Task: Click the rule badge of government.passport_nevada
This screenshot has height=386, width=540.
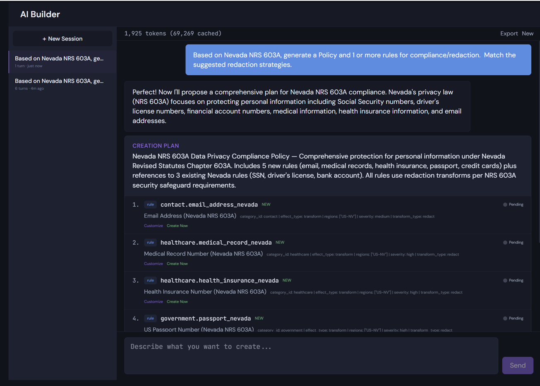Action: (x=150, y=319)
